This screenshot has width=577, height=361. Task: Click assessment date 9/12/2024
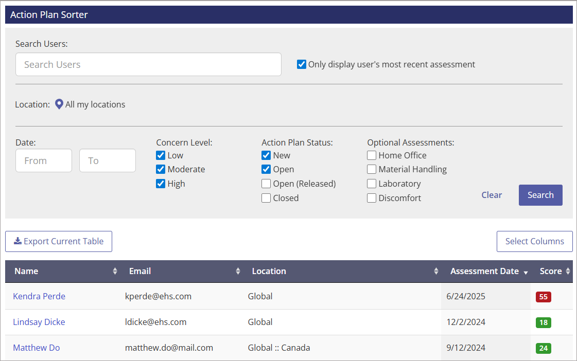pos(466,348)
